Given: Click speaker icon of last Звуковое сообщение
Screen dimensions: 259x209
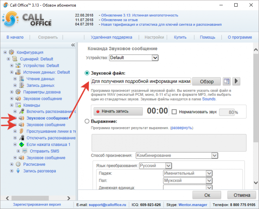Looking at the screenshot, I should click(x=21, y=157).
